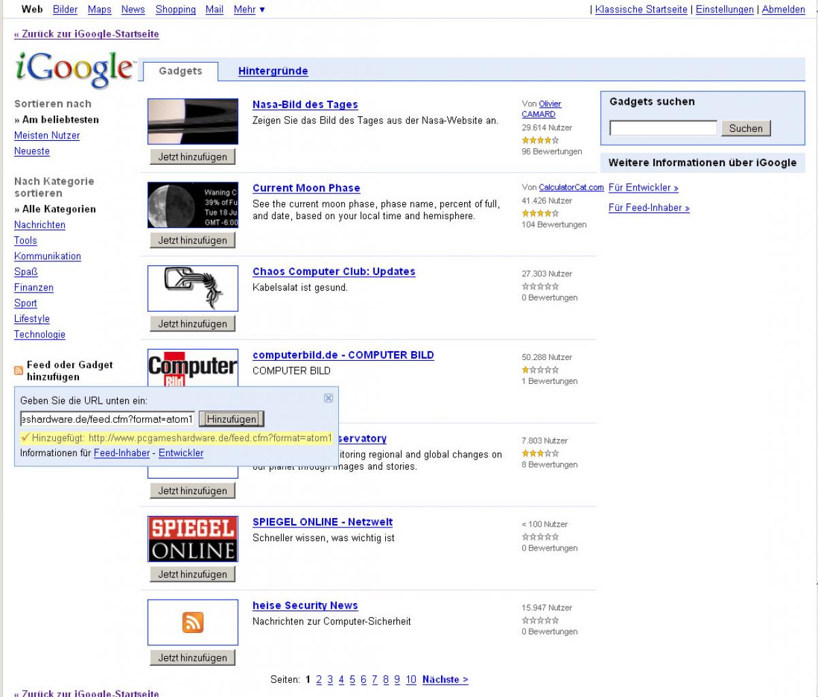Filter by Technologie category
The width and height of the screenshot is (818, 697).
click(40, 334)
